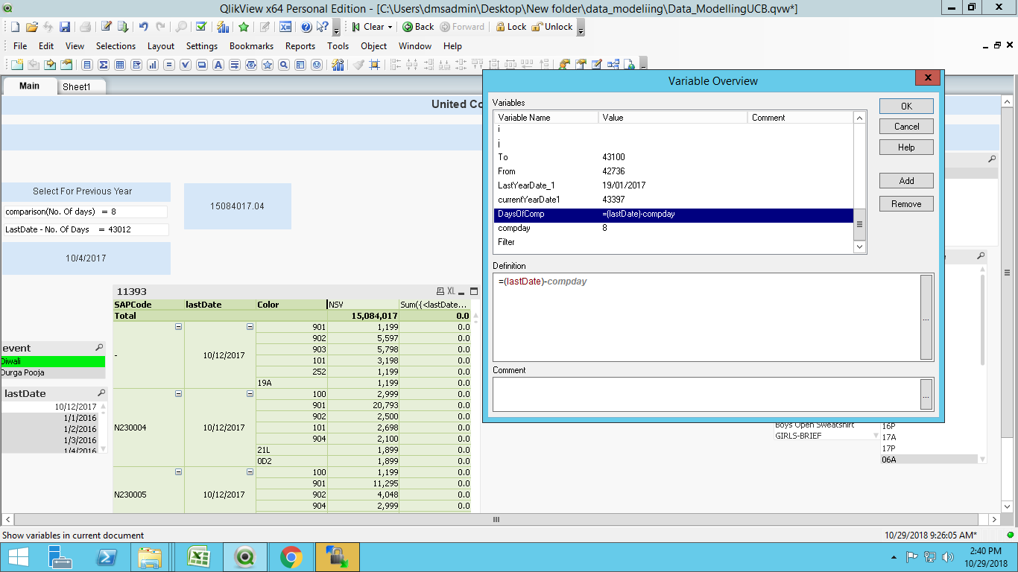Click Cancel in Variable Overview dialog

(906, 127)
